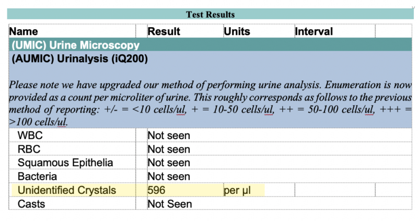418x221 pixels.
Task: Click the Units column header
Action: tap(237, 31)
